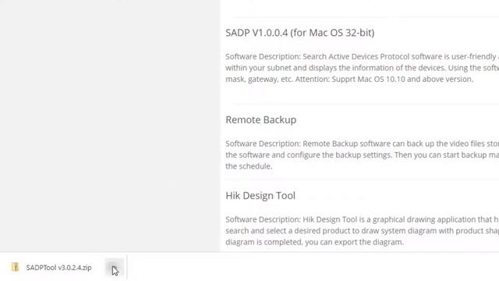This screenshot has height=281, width=499.
Task: Open the Hik Design Tool heading link
Action: 260,196
